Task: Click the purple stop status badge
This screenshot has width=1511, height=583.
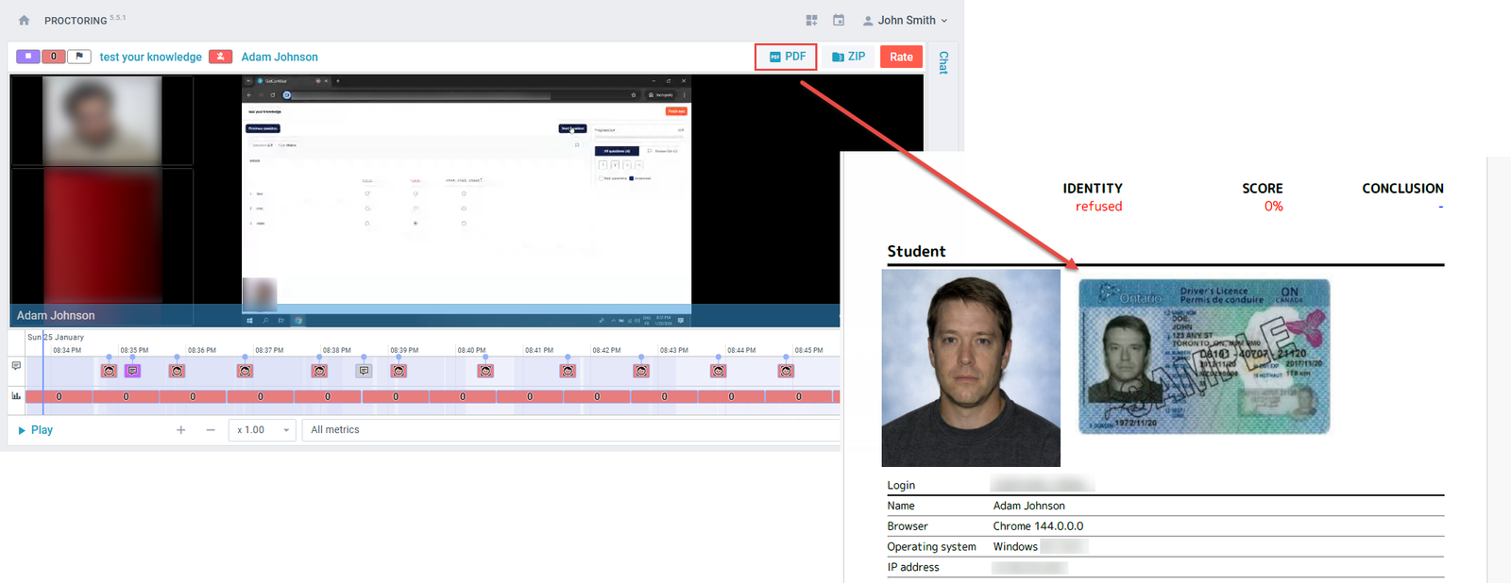Action: (x=28, y=57)
